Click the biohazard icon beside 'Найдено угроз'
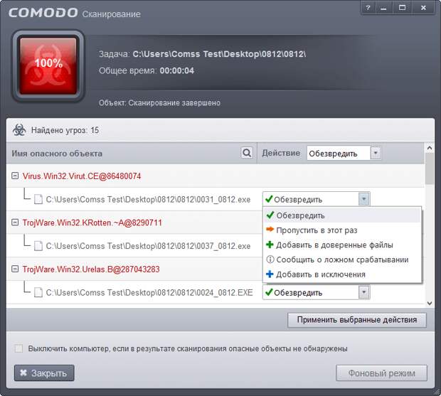The height and width of the screenshot is (396, 441). click(x=19, y=130)
